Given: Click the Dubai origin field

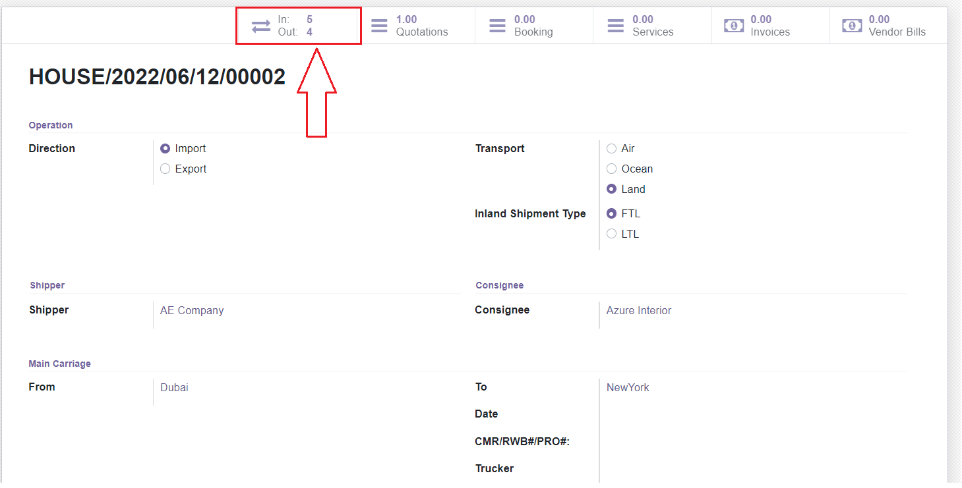Looking at the screenshot, I should pos(175,388).
